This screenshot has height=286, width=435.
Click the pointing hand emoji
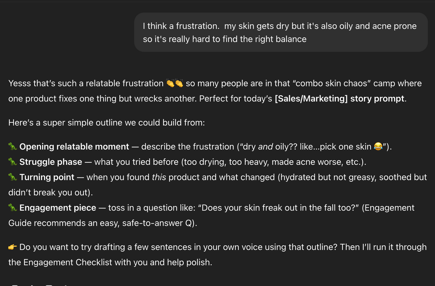12,247
